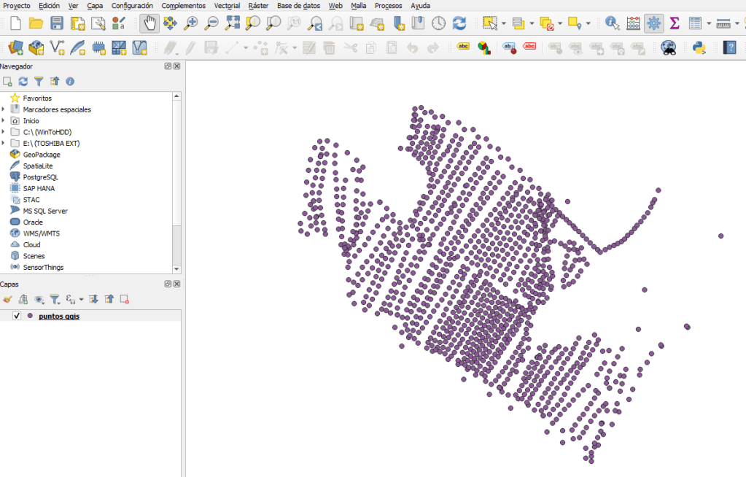Toggle the Manage Map Themes eye icon
Screen dimensions: 746x477
pos(39,299)
